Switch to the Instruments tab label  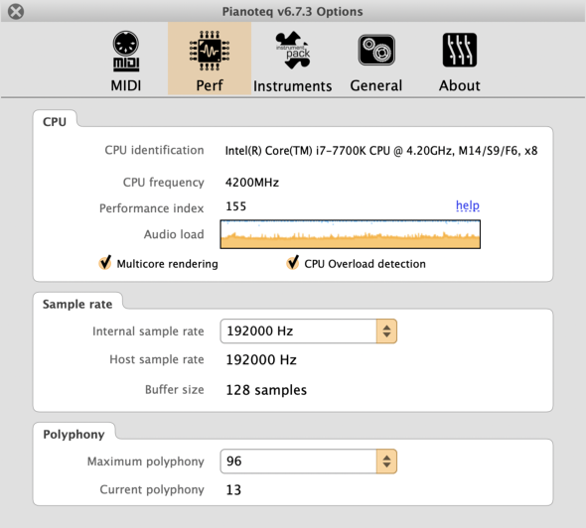tap(293, 86)
